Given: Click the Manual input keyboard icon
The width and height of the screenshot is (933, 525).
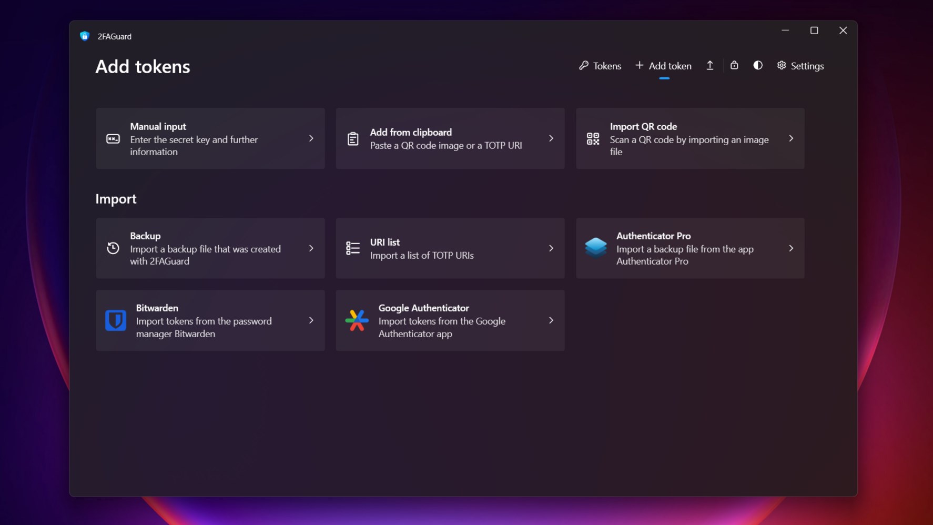Looking at the screenshot, I should 113,138.
